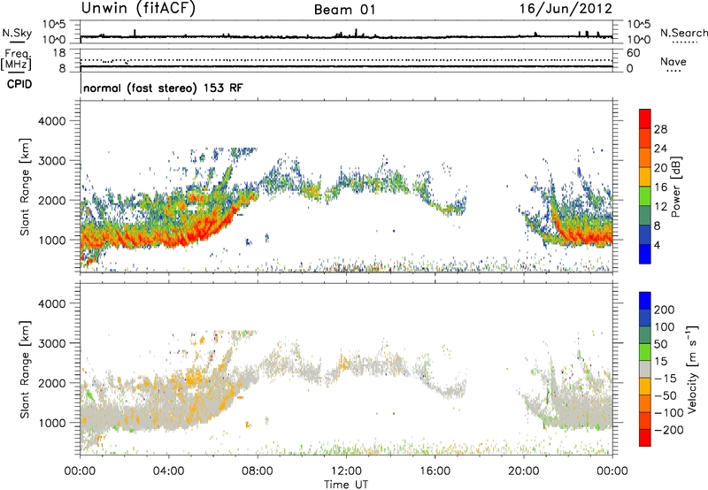Click the "4" power colorbar tick
708x490 pixels.
[x=657, y=245]
